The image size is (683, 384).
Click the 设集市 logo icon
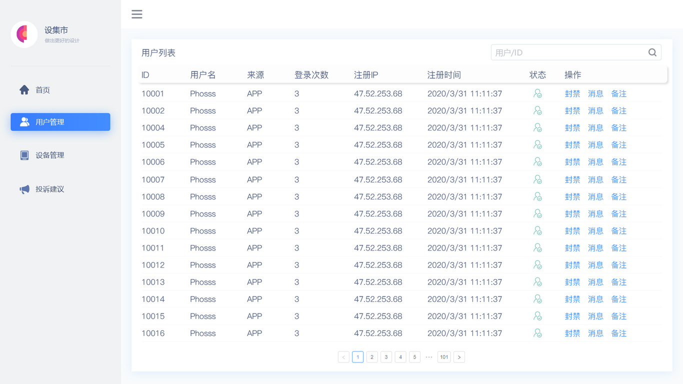pyautogui.click(x=24, y=34)
